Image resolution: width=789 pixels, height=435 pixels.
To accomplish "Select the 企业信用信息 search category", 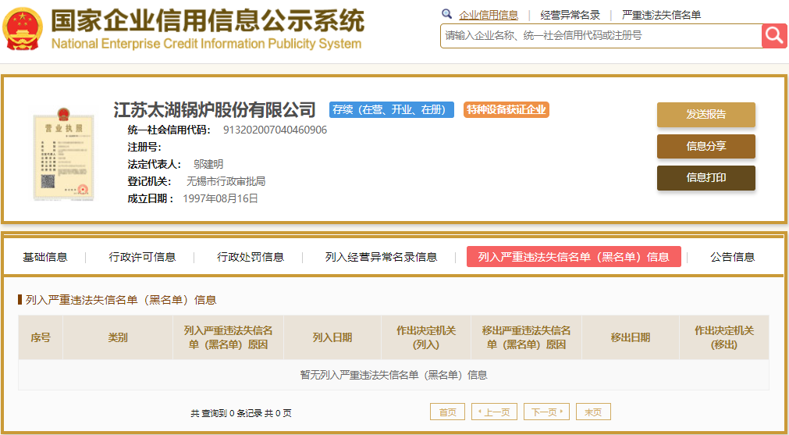I will [489, 15].
